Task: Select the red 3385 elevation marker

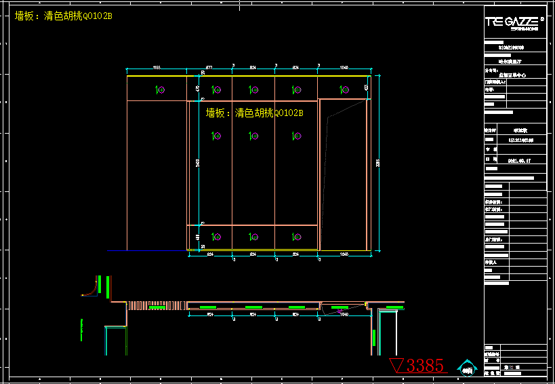Action: coord(418,365)
